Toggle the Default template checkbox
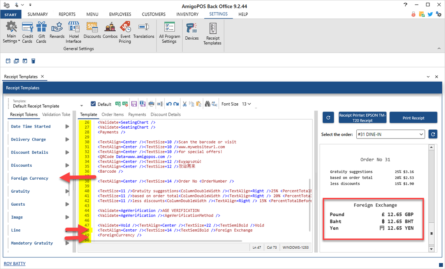Viewport: 445px width, 269px height. (93, 104)
